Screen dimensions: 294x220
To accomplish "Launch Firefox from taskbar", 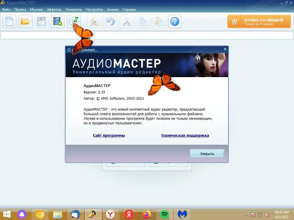I will [147, 214].
